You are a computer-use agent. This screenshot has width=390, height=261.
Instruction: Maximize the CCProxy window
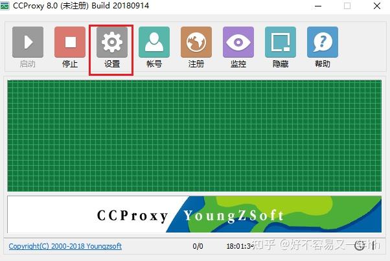[347, 6]
